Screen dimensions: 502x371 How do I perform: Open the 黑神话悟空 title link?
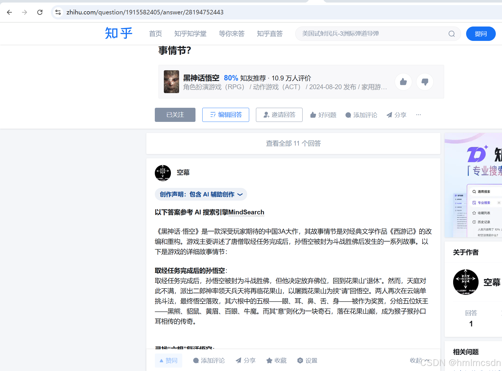(x=201, y=78)
